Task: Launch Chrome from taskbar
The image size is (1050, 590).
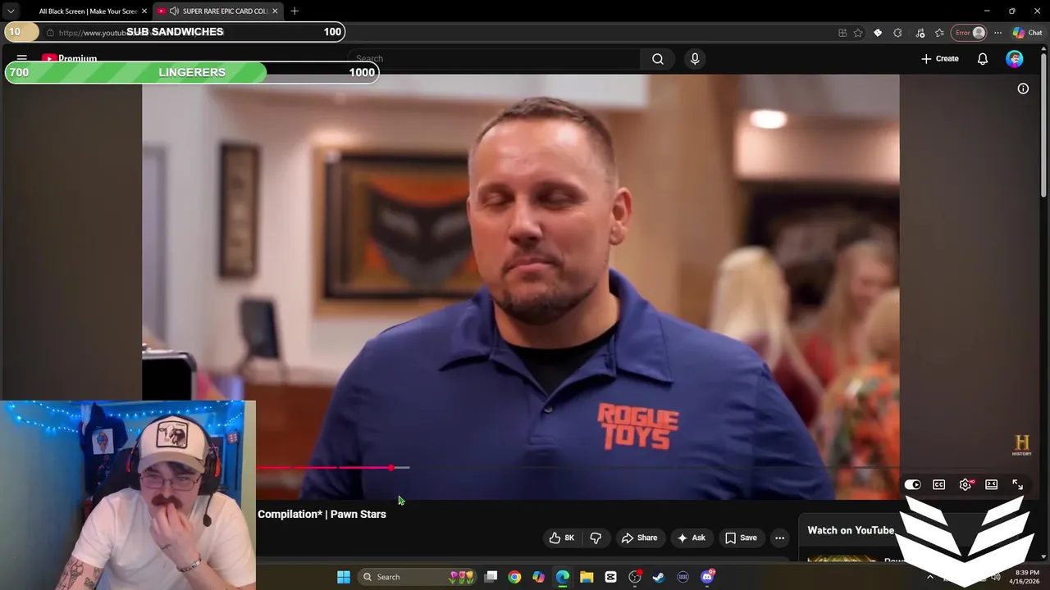Action: [x=514, y=577]
